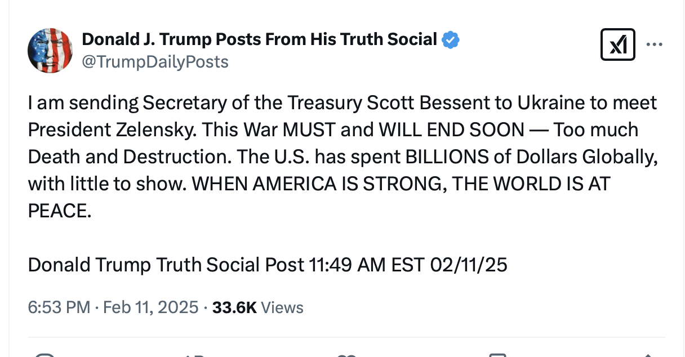The height and width of the screenshot is (357, 685).
Task: Bookmark this post
Action: point(497,355)
